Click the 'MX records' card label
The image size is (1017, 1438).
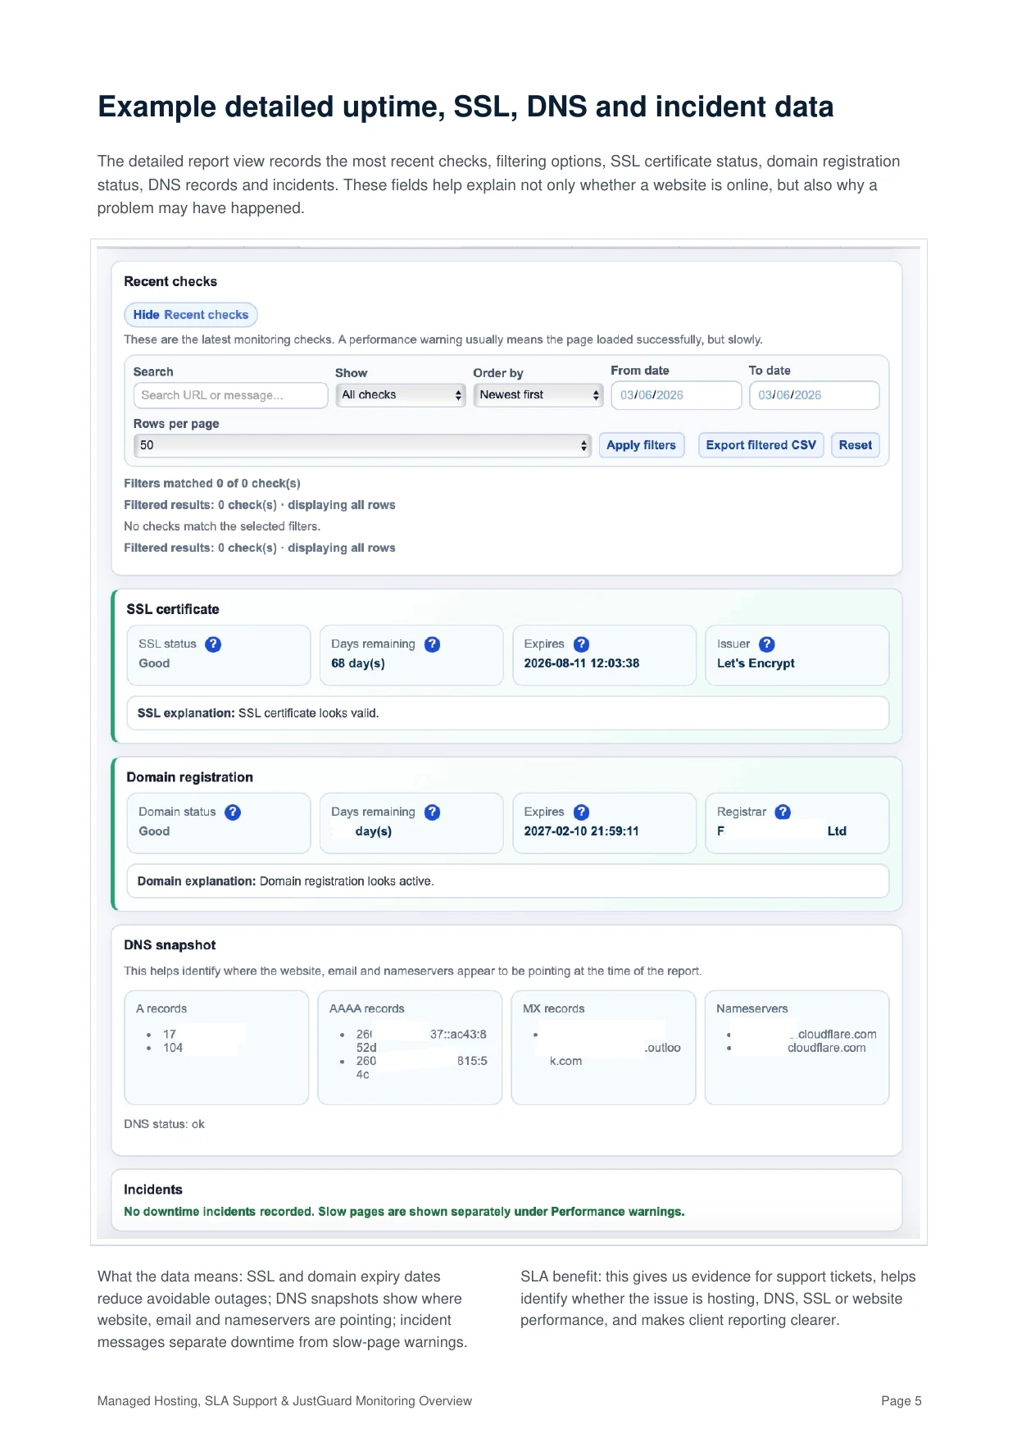point(554,1009)
